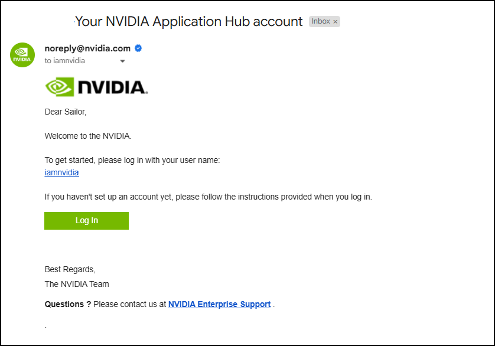Click the 'If you haven't set up' sentence

pyautogui.click(x=208, y=197)
